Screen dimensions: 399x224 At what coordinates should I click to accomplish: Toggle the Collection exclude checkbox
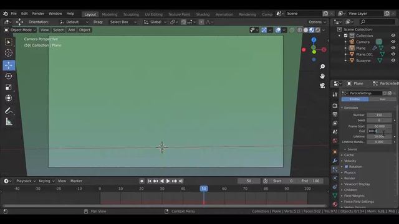click(345, 35)
